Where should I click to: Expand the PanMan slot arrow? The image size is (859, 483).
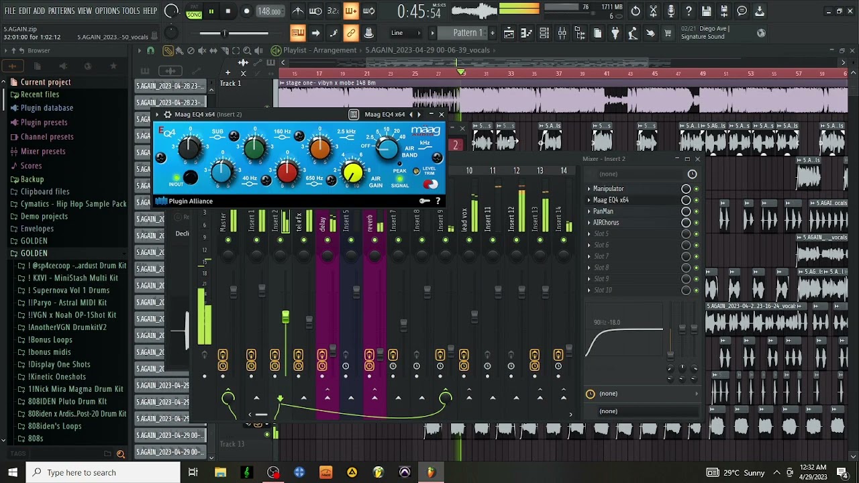[589, 211]
